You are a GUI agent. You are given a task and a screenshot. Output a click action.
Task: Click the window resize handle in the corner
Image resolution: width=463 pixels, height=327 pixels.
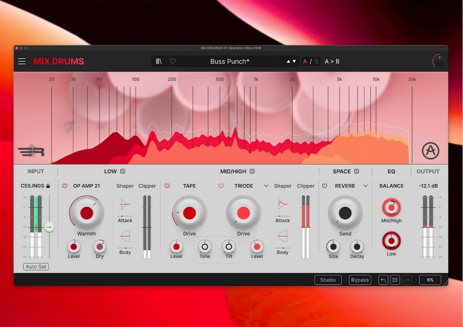pyautogui.click(x=445, y=283)
